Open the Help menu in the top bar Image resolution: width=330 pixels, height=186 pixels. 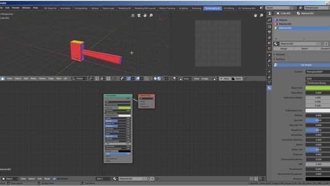click(x=36, y=8)
